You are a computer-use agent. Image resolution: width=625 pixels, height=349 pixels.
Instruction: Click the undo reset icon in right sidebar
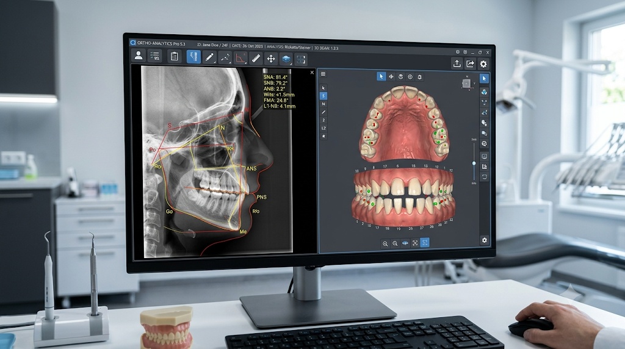point(484,177)
